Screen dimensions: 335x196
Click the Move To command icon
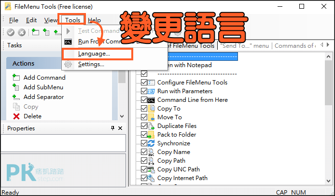(x=151, y=117)
